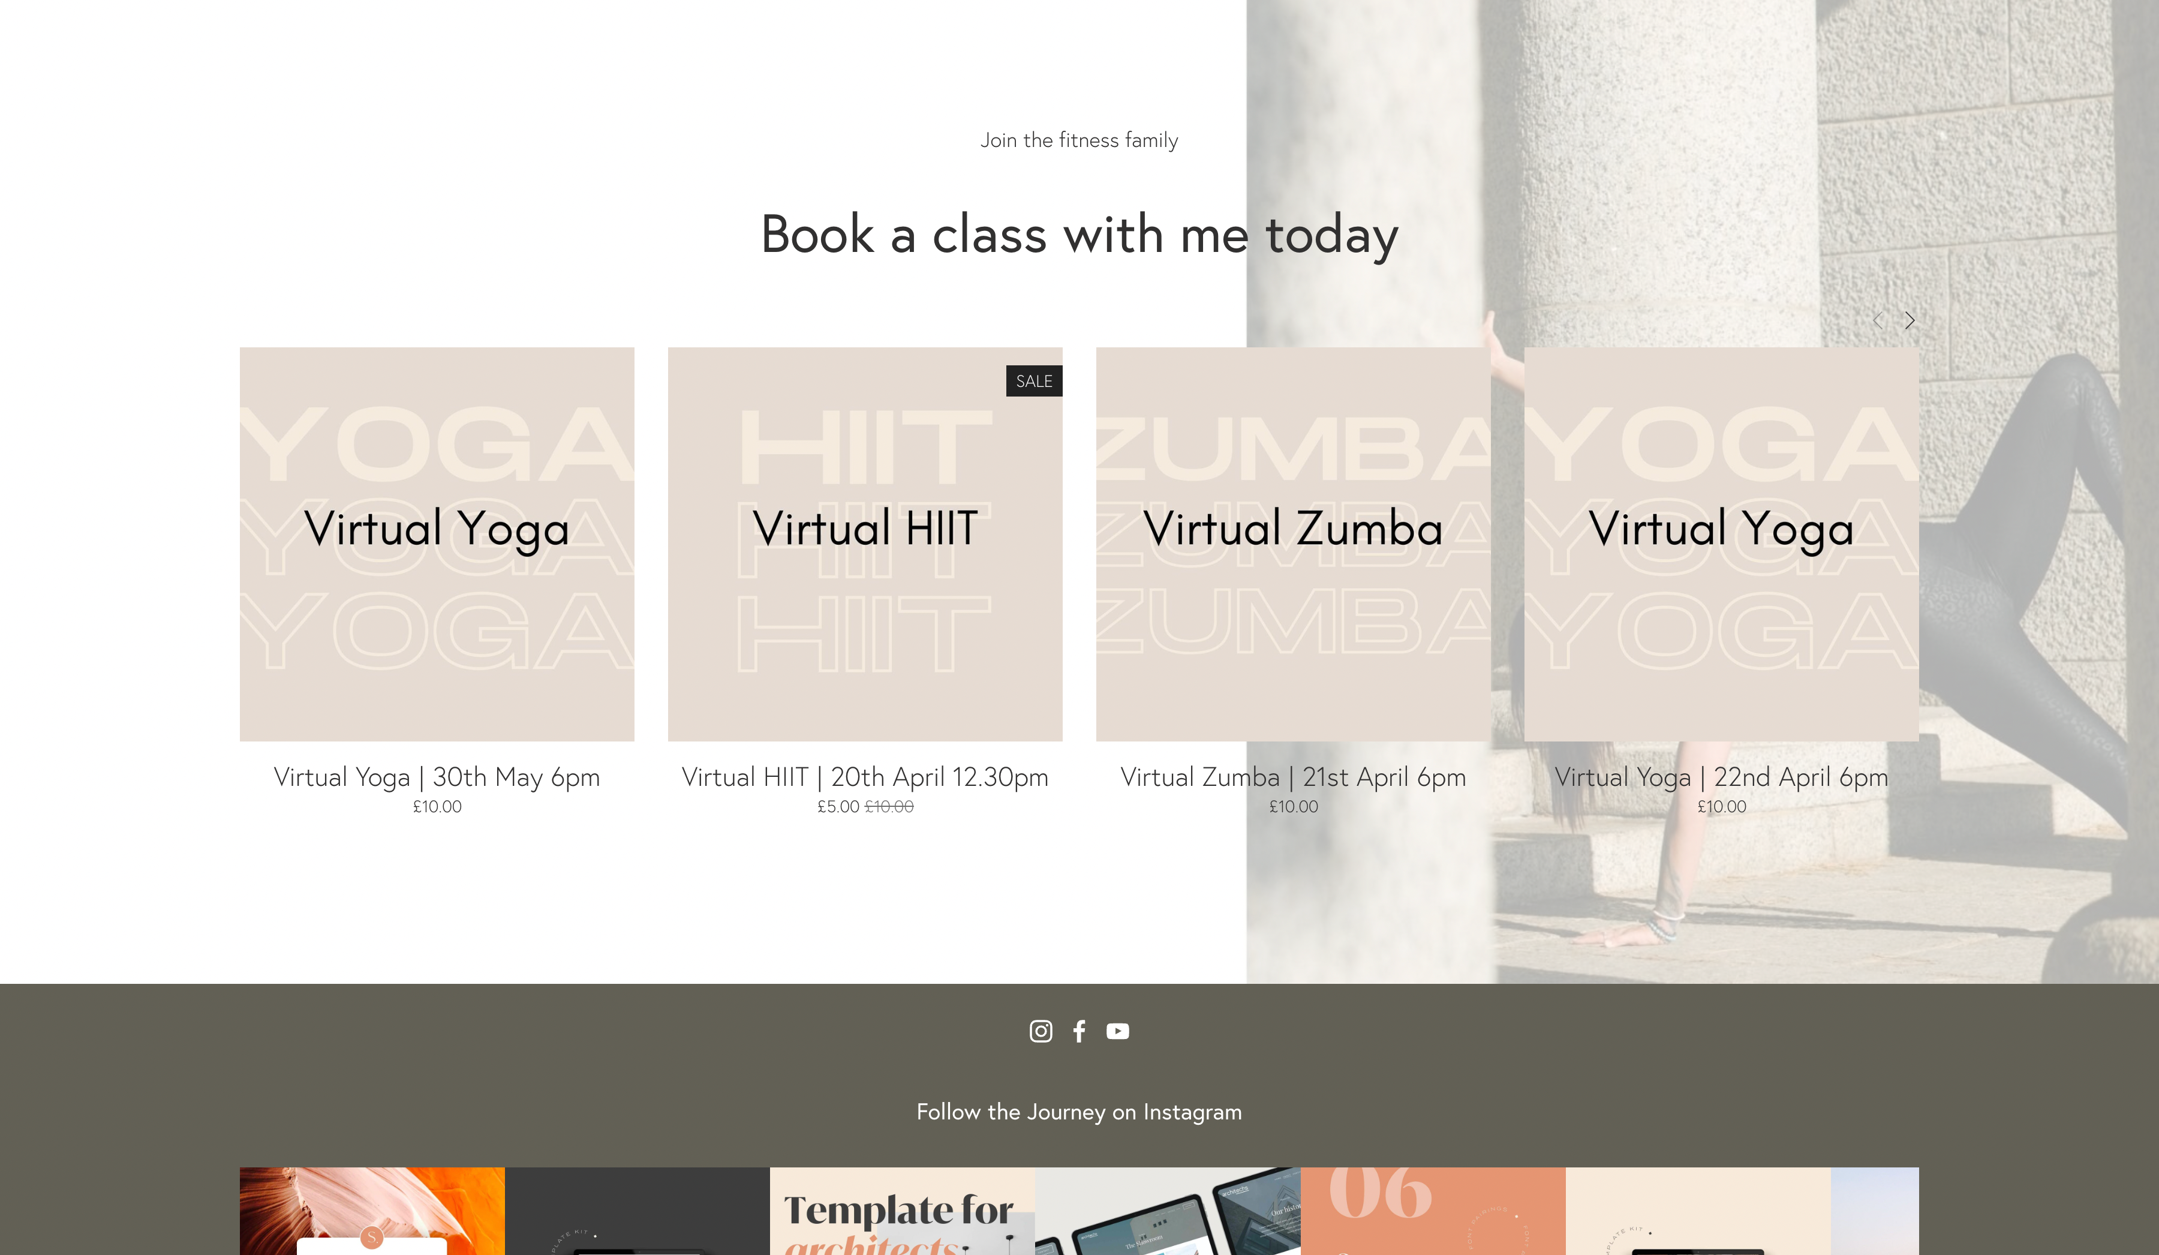Select Virtual Yoga | 30th May 6pm link
Screen dimensions: 2159x1255
tap(437, 777)
